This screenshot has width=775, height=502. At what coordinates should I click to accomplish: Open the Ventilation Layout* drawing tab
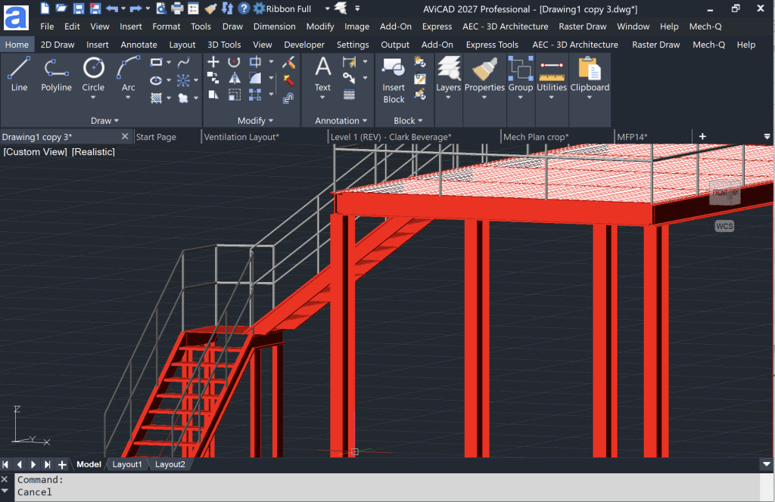(x=241, y=138)
